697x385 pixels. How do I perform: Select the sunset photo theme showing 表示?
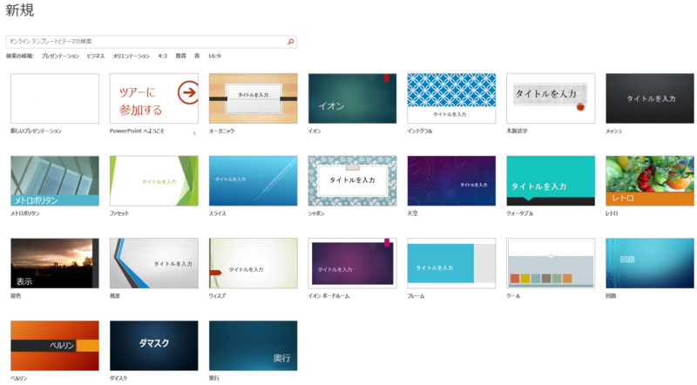pyautogui.click(x=55, y=263)
